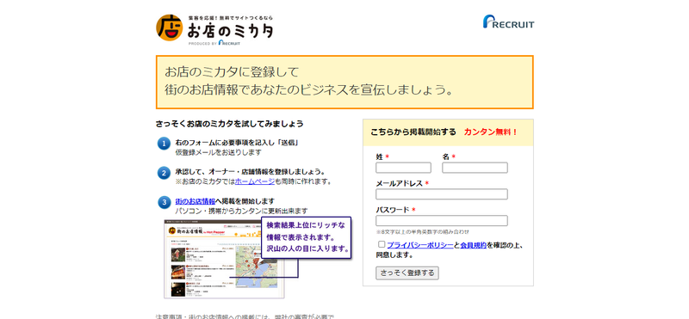
Task: Click the 街のお店情報 screenshot thumbnail
Action: (224, 259)
